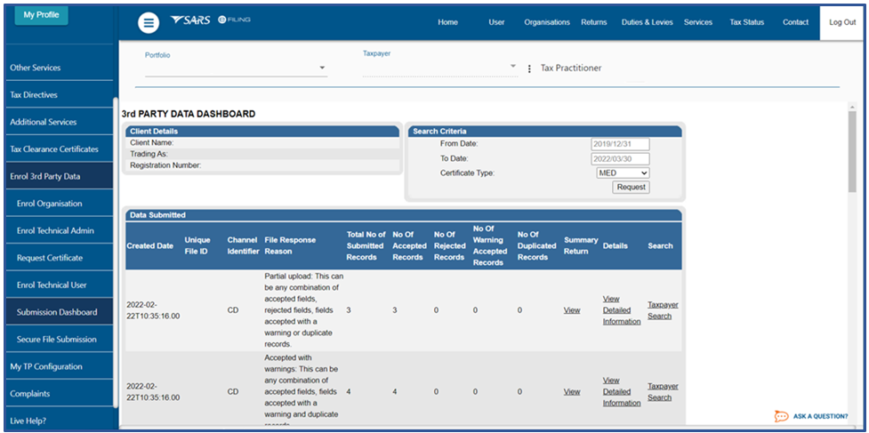Click View summary return in first row
Image resolution: width=869 pixels, height=433 pixels.
[572, 310]
